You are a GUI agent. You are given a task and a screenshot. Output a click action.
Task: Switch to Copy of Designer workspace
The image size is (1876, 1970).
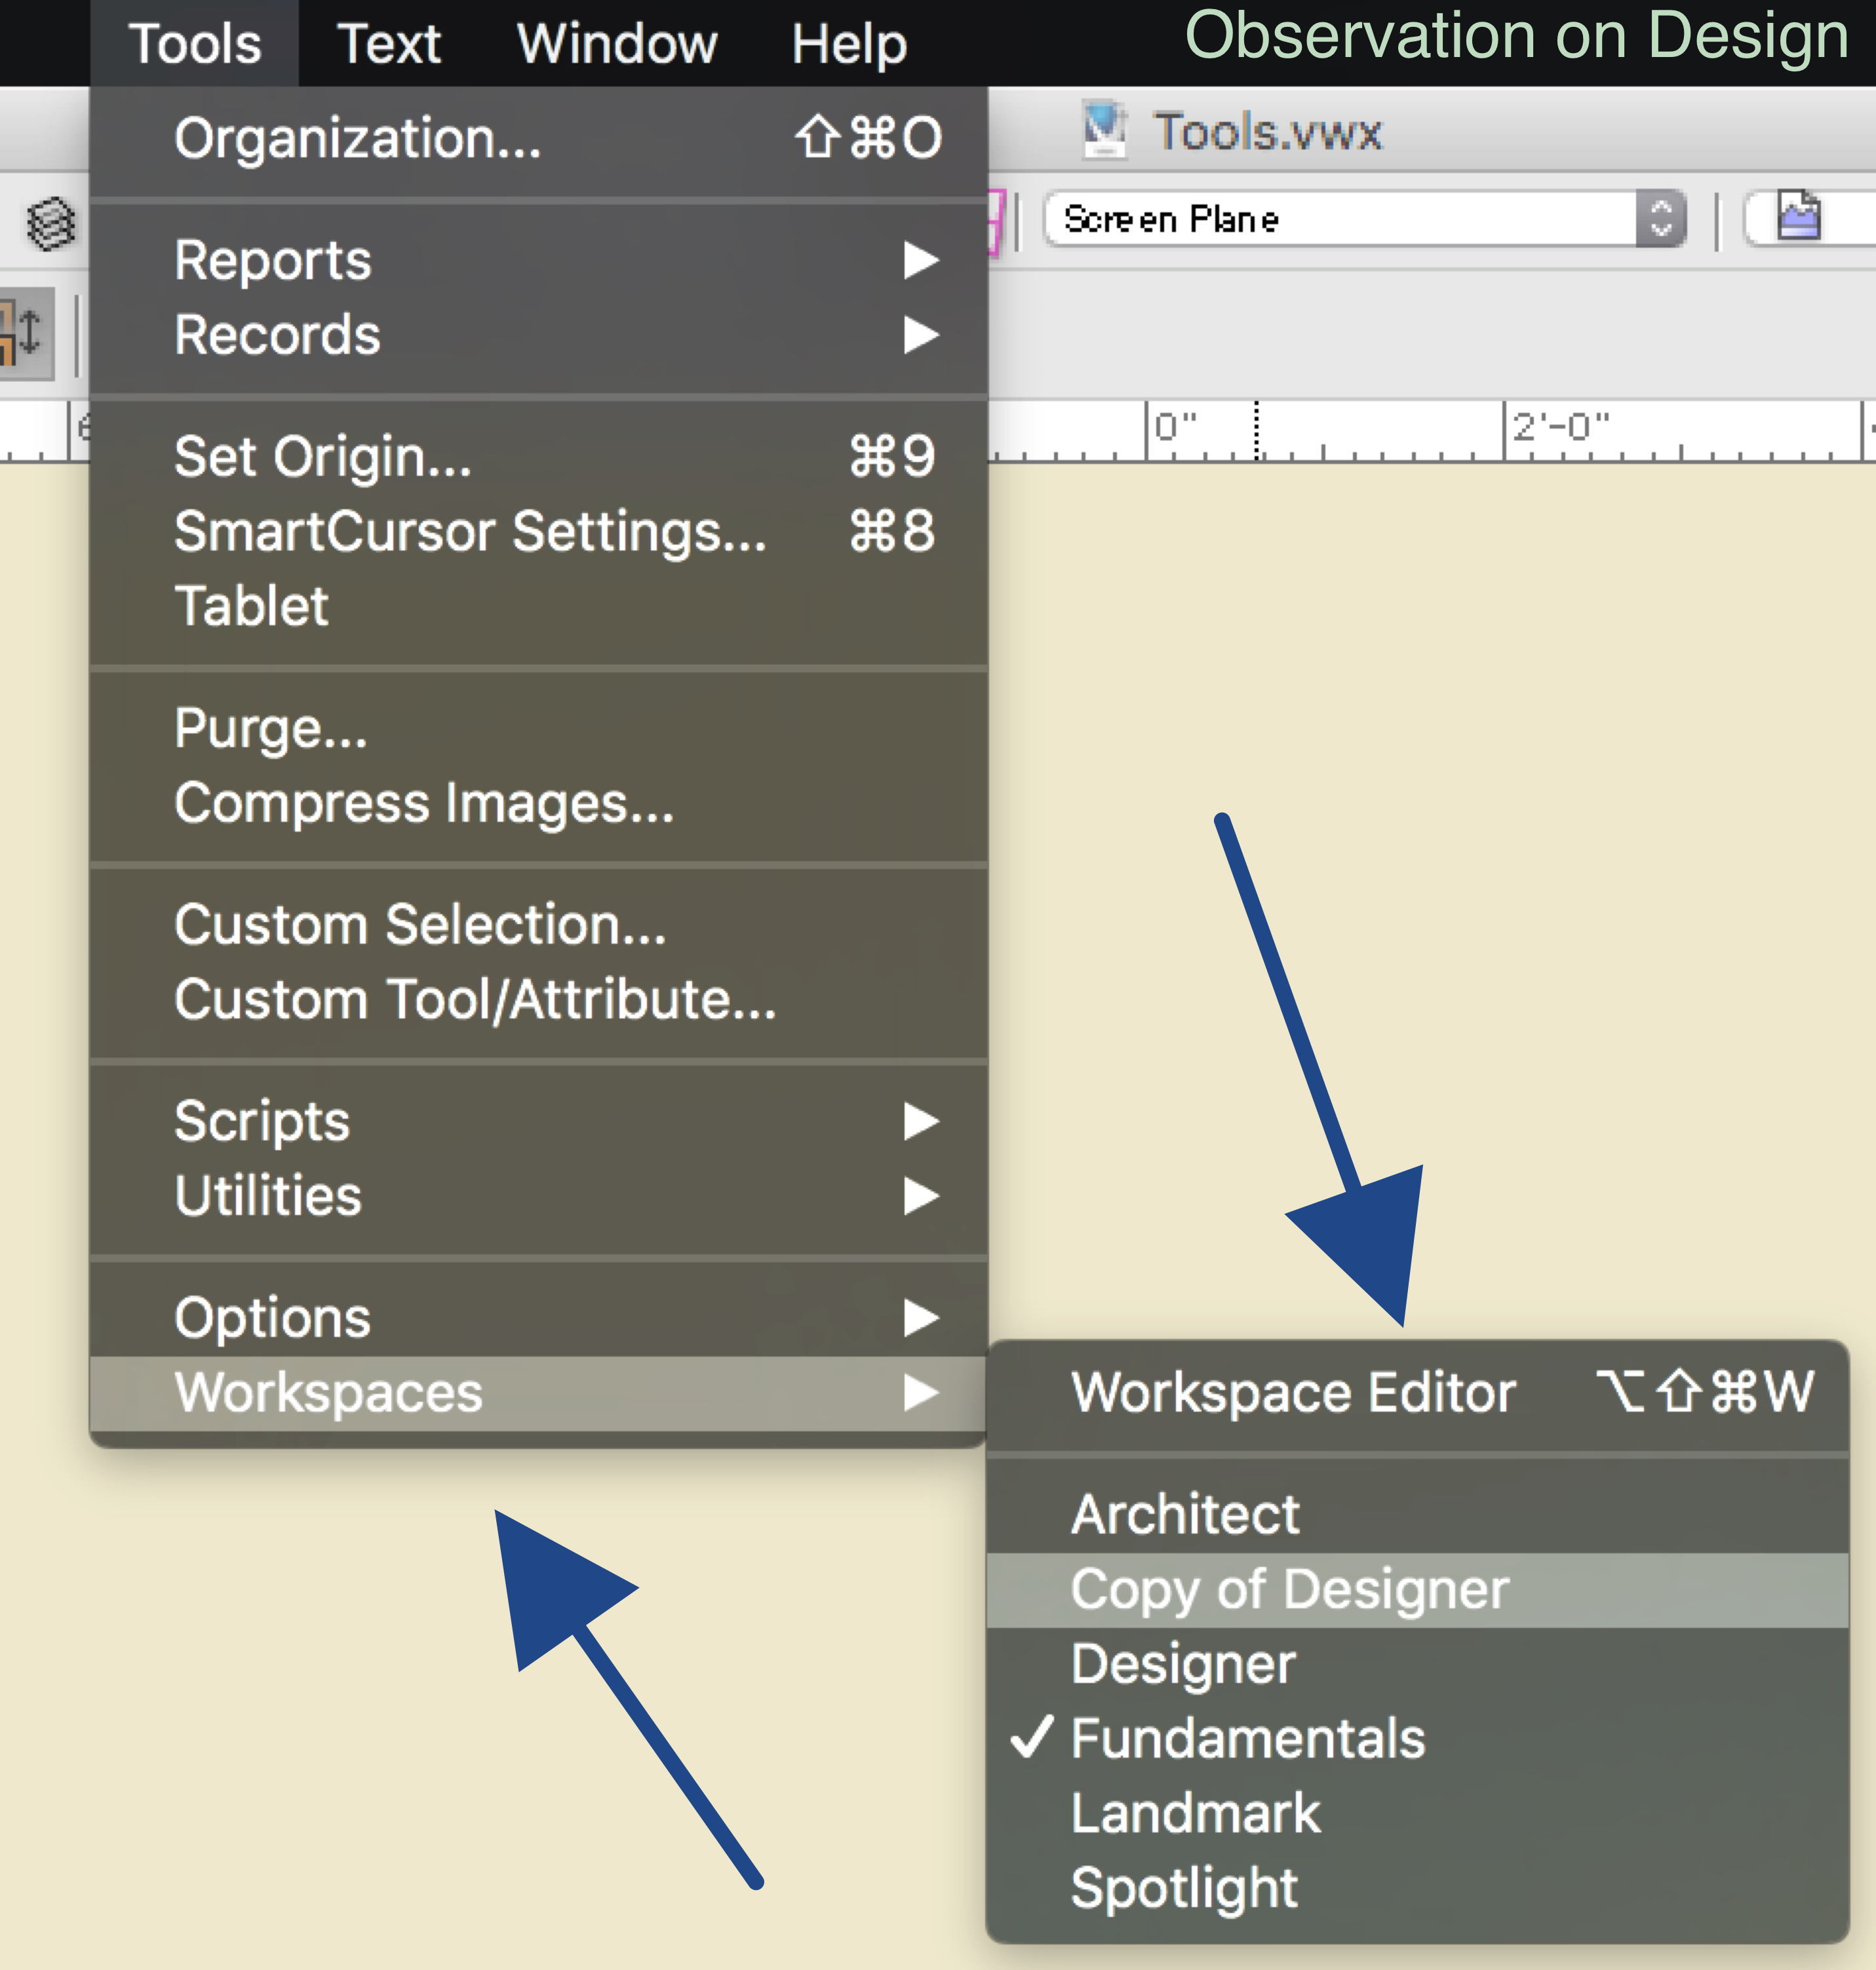pos(1288,1589)
